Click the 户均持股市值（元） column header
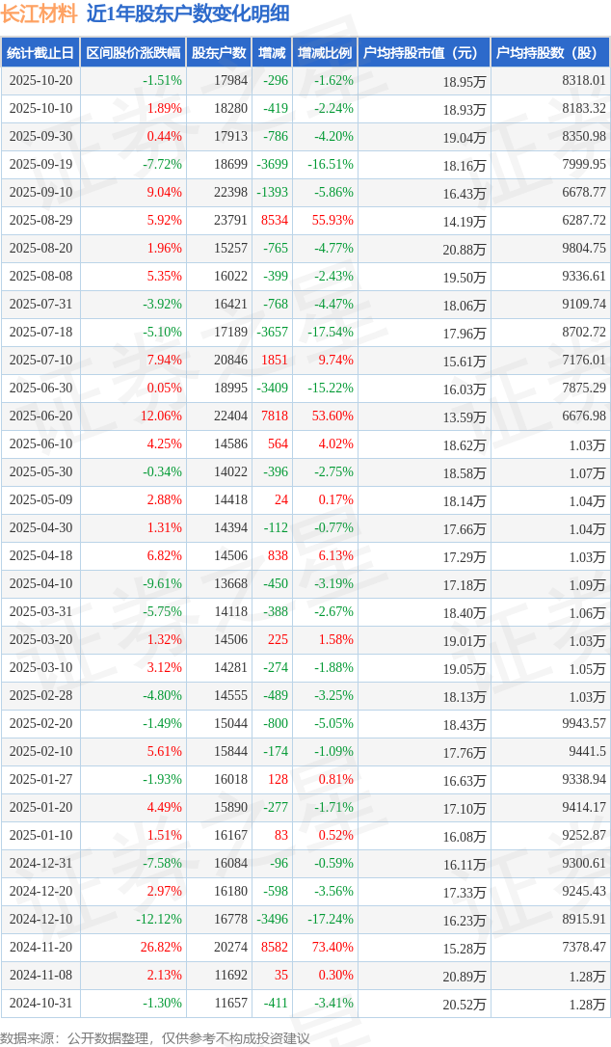This screenshot has height=1047, width=611. 424,53
